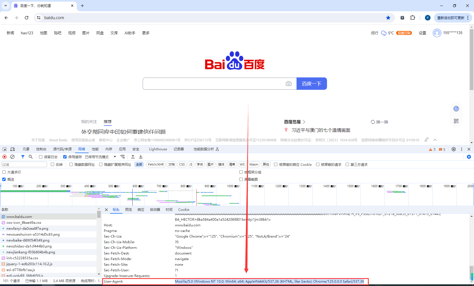Uncheck the 停用缓存 checkbox
The width and height of the screenshot is (474, 286).
click(x=65, y=157)
